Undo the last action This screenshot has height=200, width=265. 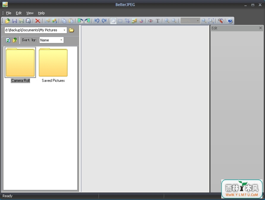[x=97, y=21]
